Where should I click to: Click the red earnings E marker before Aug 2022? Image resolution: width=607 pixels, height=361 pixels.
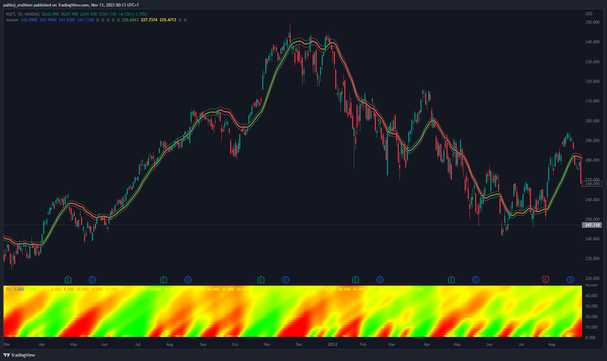click(545, 280)
